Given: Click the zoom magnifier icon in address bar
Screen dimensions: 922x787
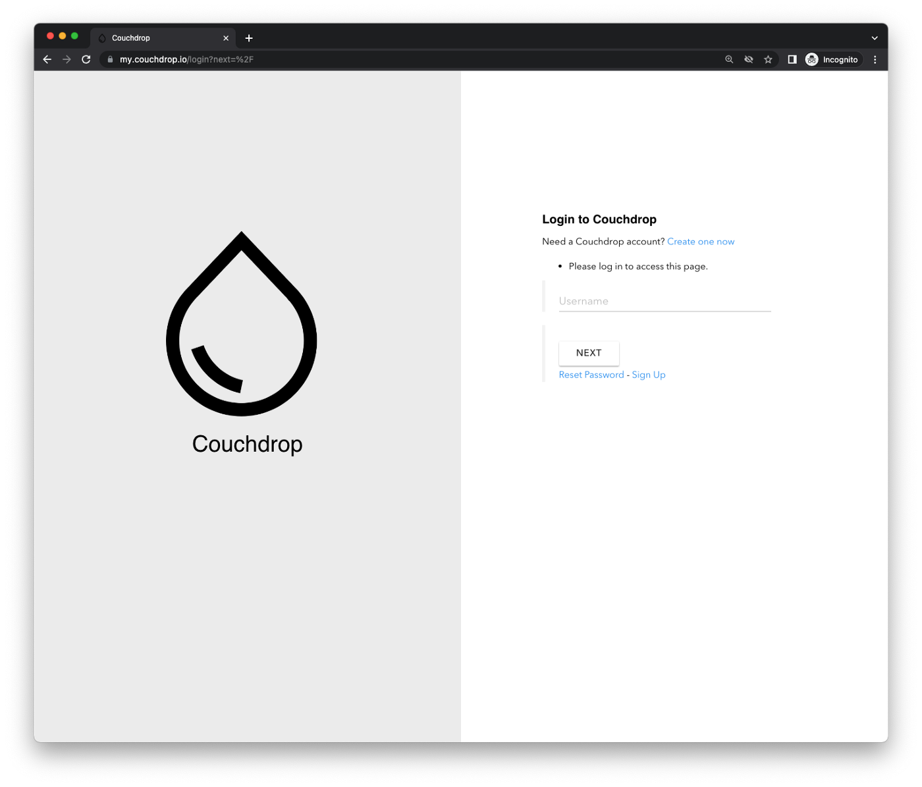Looking at the screenshot, I should click(729, 59).
